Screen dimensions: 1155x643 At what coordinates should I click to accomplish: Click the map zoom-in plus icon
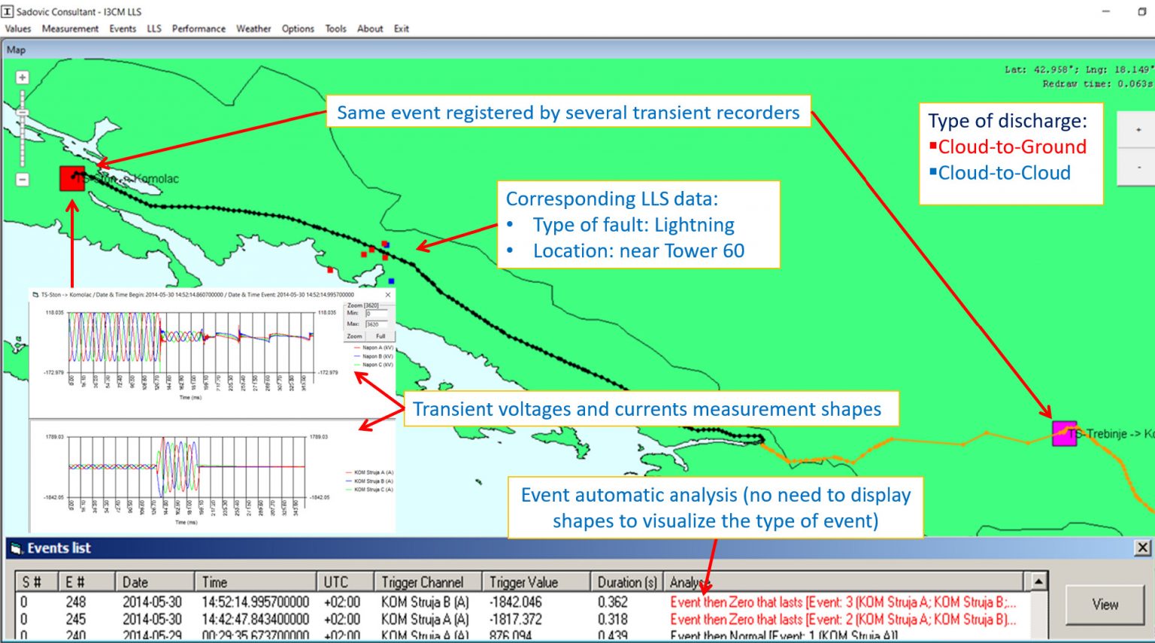coord(23,76)
